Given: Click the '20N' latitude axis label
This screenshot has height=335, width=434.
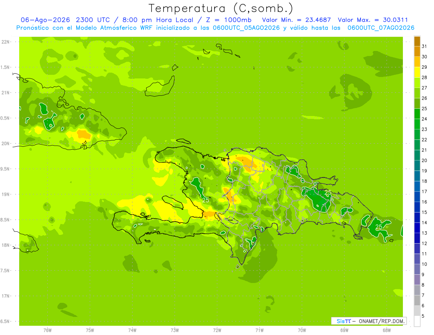Looking at the screenshot, I should (5, 143).
